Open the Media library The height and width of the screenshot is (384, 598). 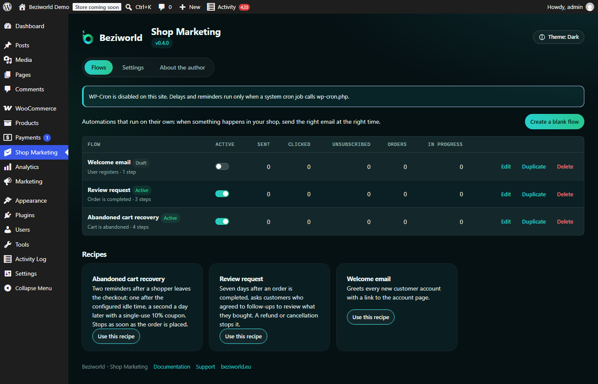[34, 60]
